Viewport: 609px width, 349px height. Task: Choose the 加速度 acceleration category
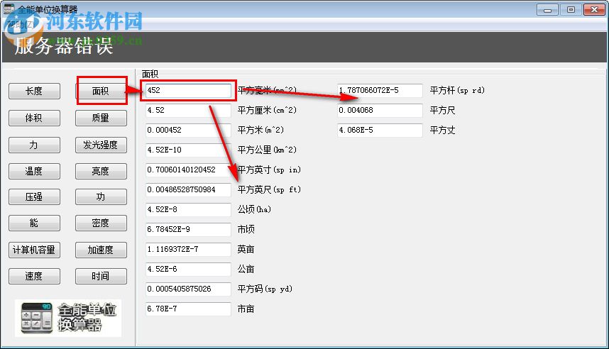click(101, 250)
